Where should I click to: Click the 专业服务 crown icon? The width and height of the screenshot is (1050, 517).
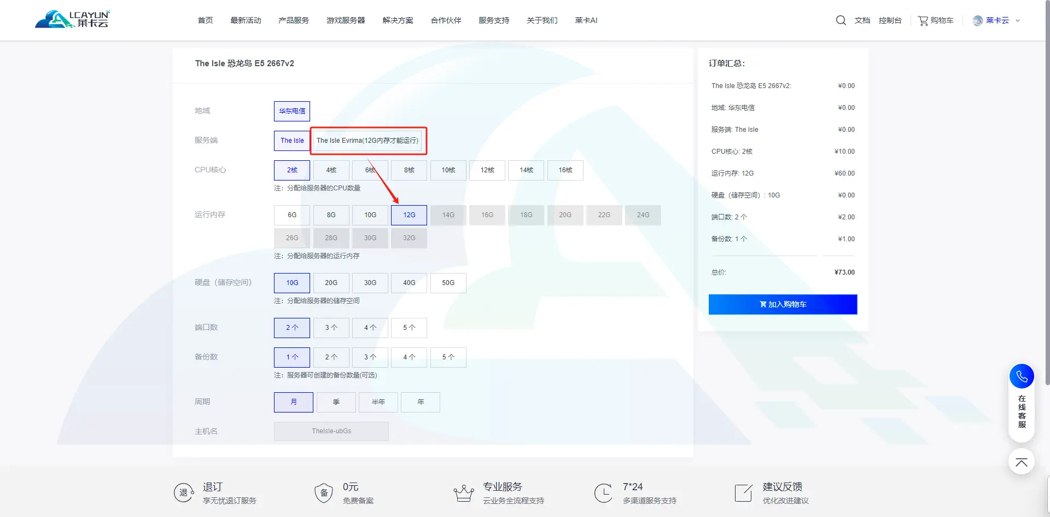(464, 493)
